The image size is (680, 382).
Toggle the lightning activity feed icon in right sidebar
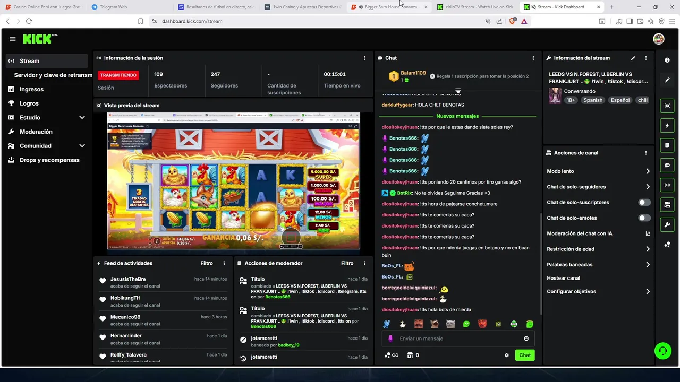click(667, 126)
